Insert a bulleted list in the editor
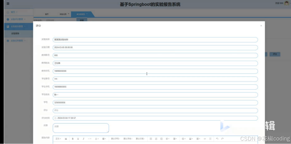 click(151, 139)
